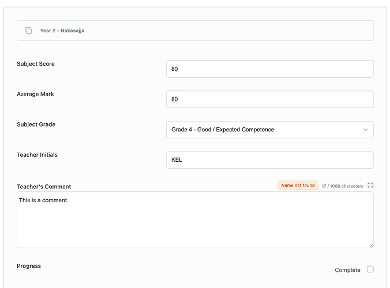The image size is (390, 288).
Task: Click the 17 / 1000 characters counter
Action: (x=342, y=186)
